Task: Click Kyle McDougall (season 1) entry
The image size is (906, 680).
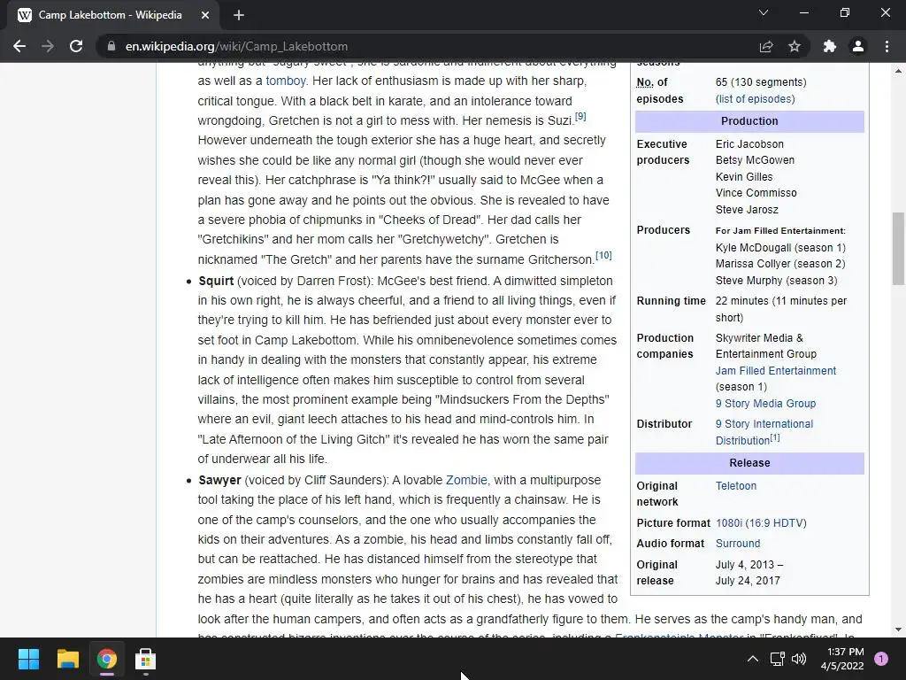Action: point(780,248)
